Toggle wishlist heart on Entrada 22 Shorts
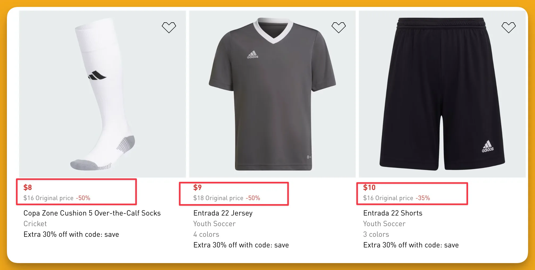Viewport: 535px width, 270px height. 508,27
